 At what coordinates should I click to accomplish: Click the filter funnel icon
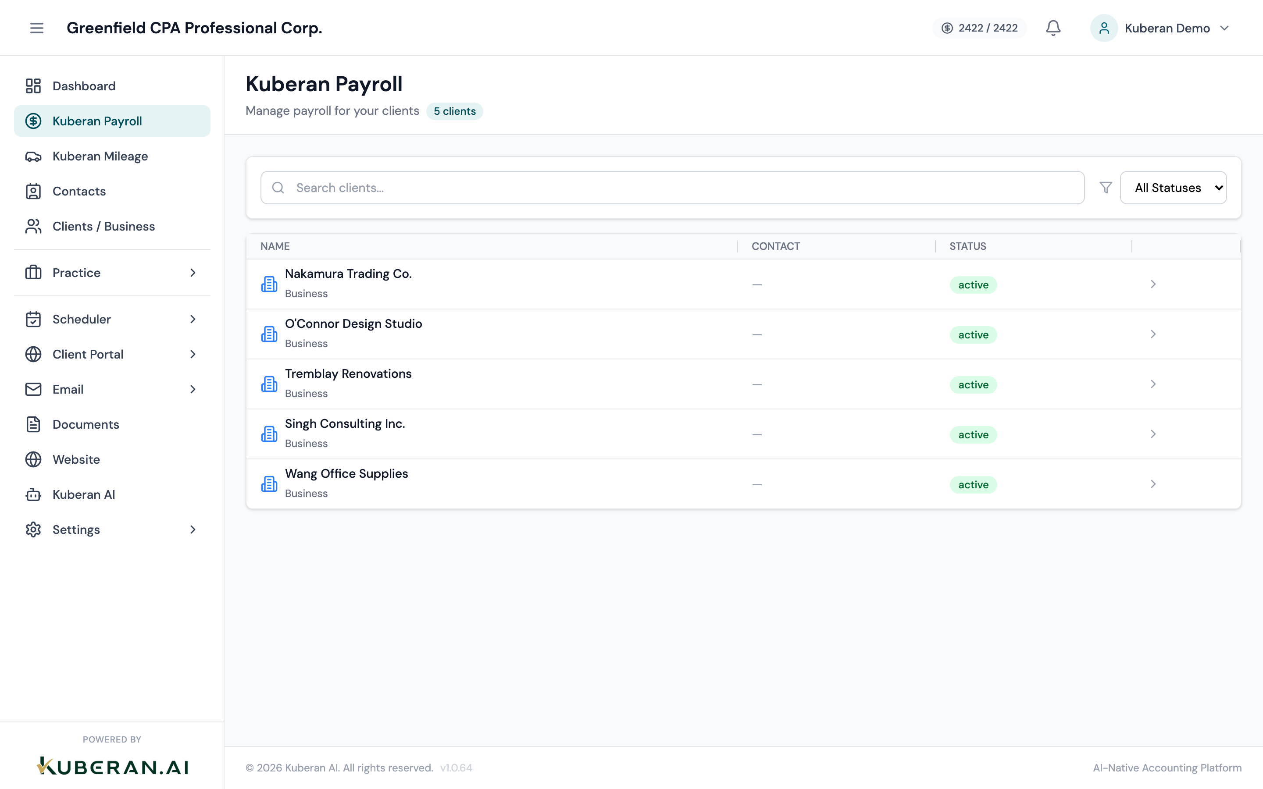click(1106, 187)
